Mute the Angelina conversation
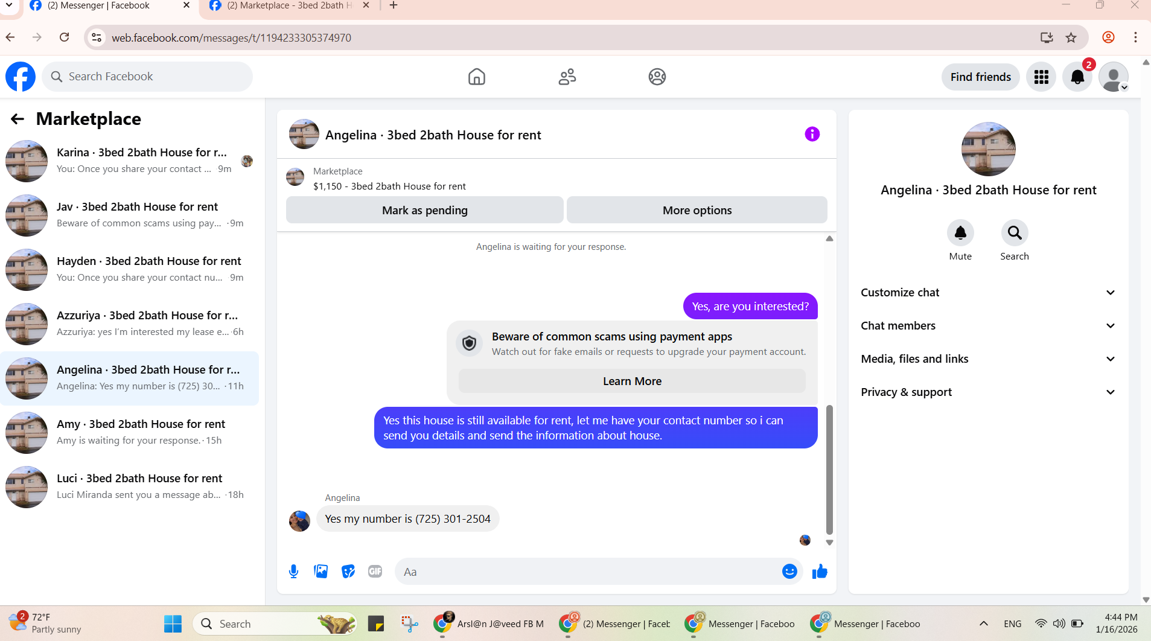The width and height of the screenshot is (1151, 641). [x=960, y=233]
